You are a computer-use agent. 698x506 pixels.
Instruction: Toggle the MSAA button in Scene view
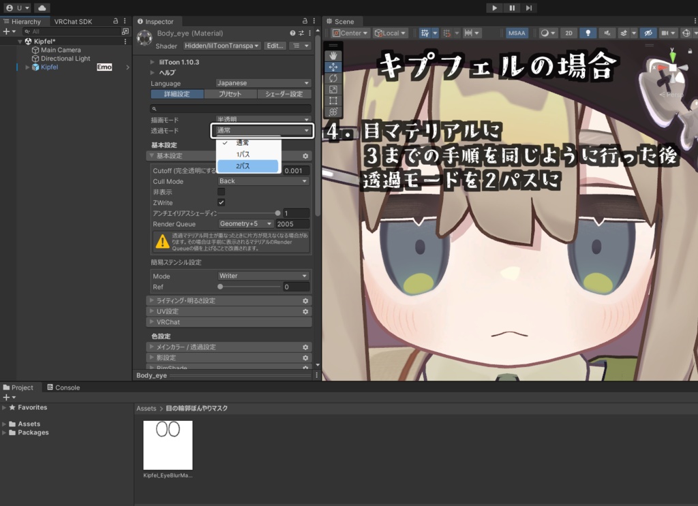[x=517, y=33]
